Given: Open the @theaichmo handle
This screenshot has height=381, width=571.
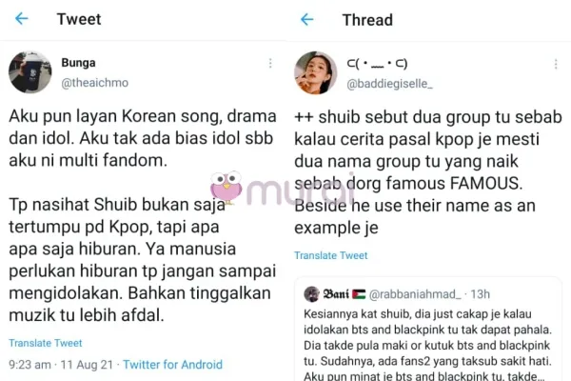Looking at the screenshot, I should [94, 83].
